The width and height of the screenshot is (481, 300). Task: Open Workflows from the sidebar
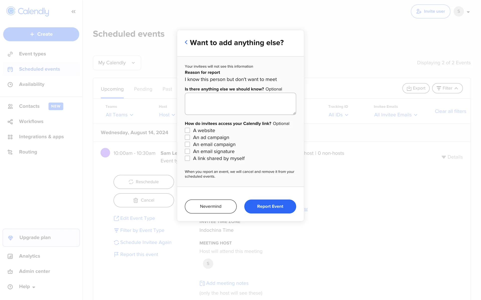[31, 121]
